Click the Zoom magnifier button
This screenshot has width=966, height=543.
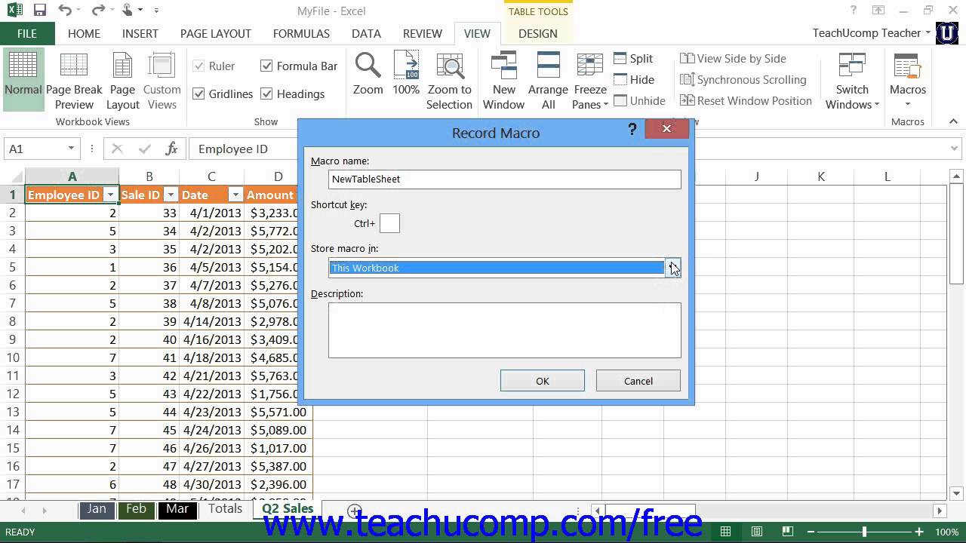click(368, 74)
